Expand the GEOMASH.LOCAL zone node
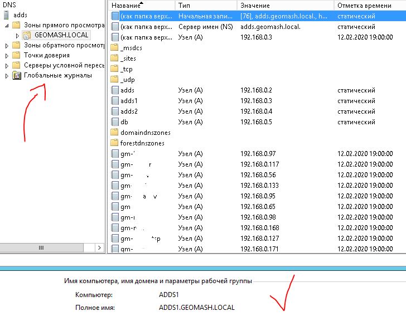Viewport: 406px width, 316px height. [x=17, y=36]
